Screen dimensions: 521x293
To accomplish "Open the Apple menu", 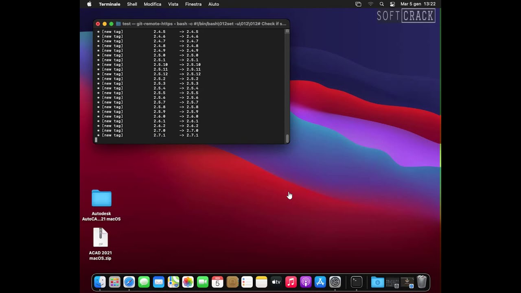I will [x=89, y=4].
